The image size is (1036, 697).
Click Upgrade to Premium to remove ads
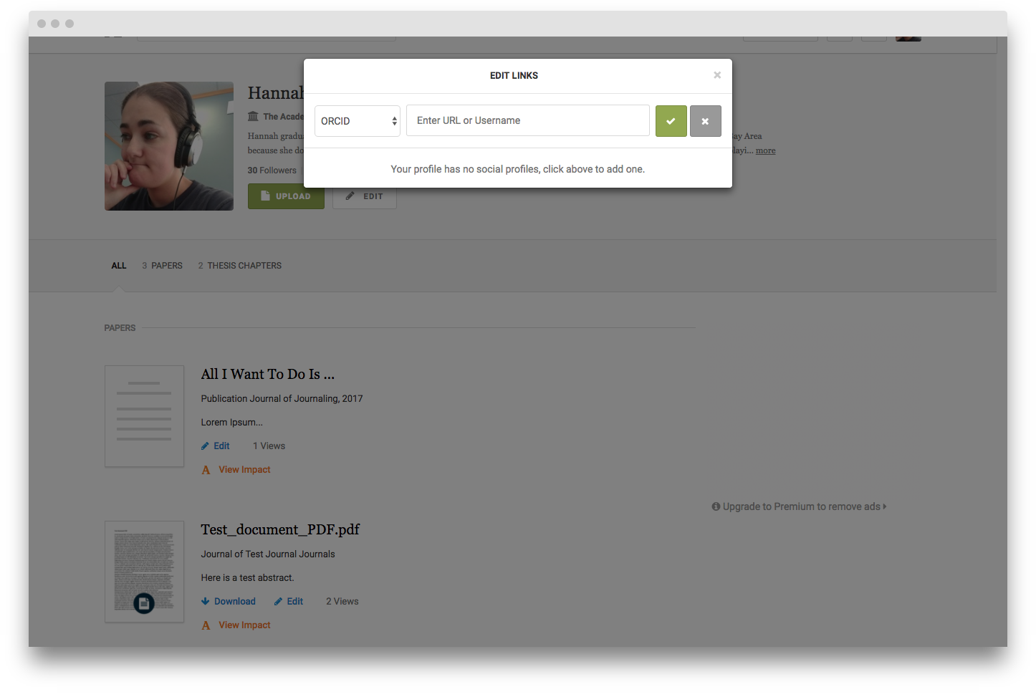click(799, 506)
